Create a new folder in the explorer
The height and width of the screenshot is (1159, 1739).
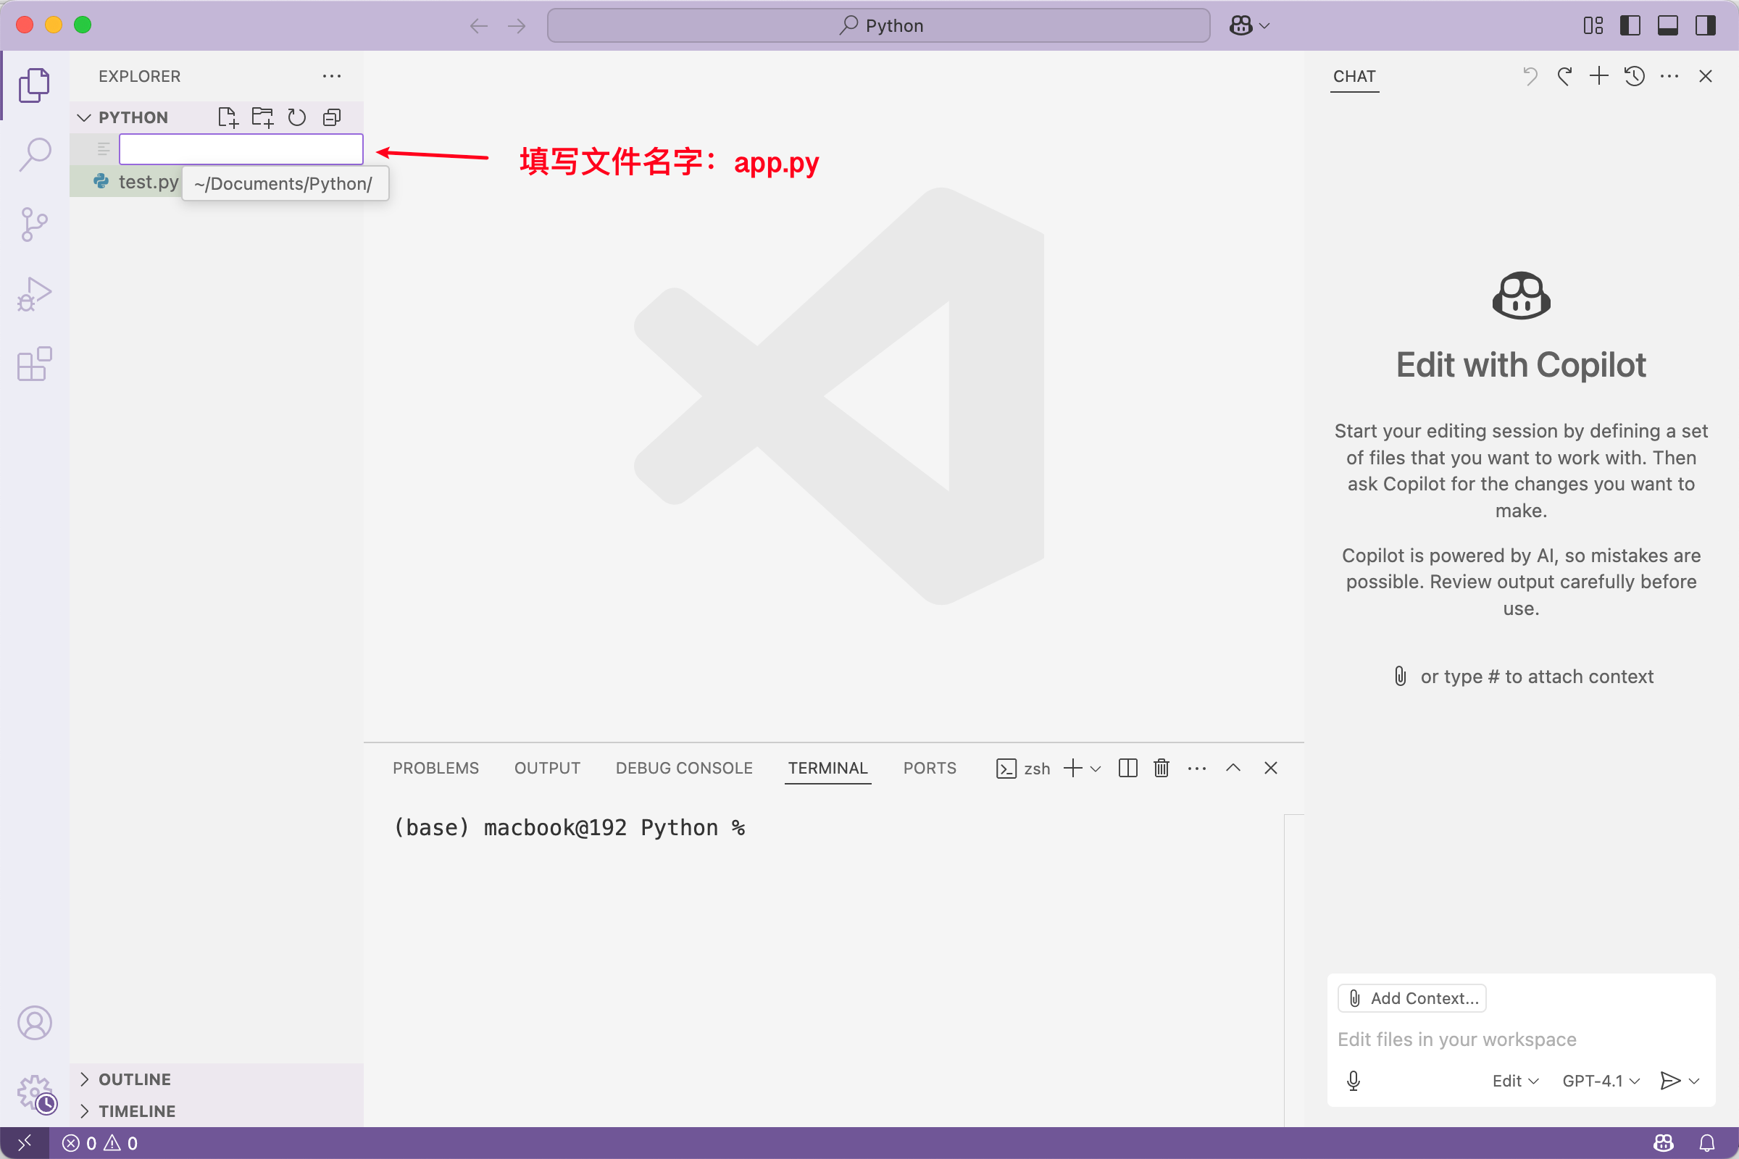pos(262,117)
